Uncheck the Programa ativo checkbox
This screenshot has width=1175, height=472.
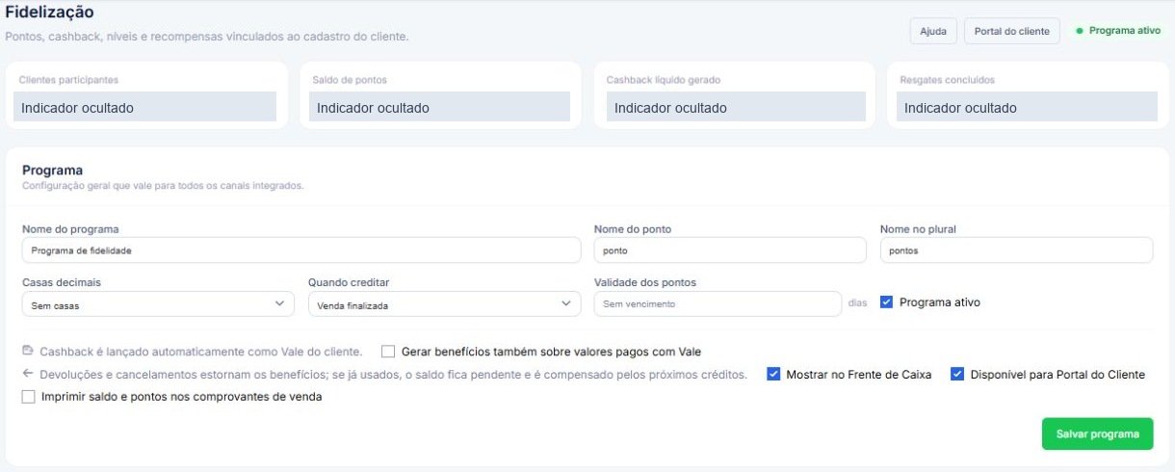click(x=887, y=302)
